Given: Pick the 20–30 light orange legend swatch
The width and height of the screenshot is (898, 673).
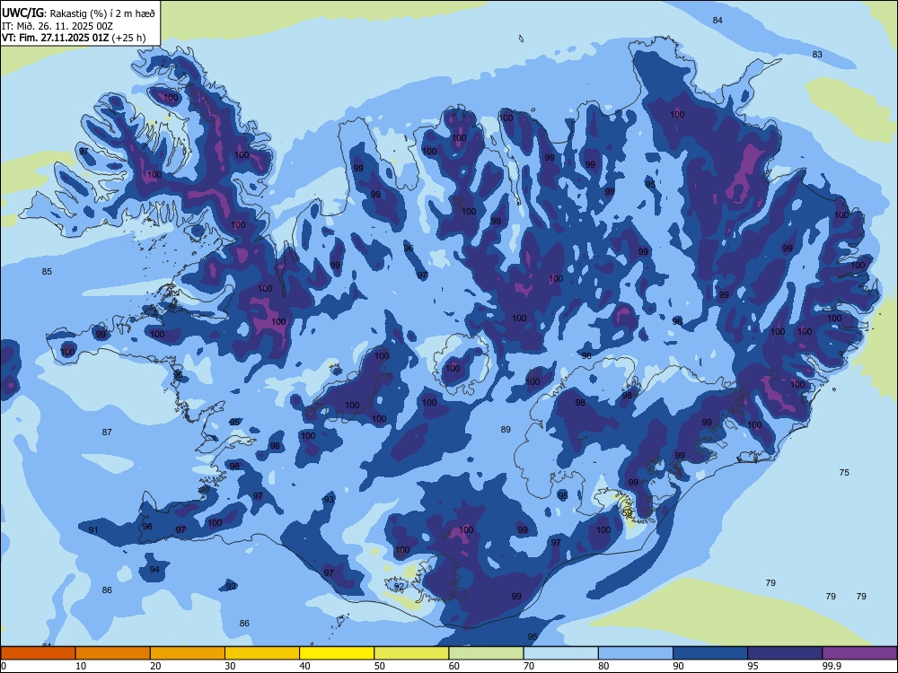Looking at the screenshot, I should (x=188, y=653).
